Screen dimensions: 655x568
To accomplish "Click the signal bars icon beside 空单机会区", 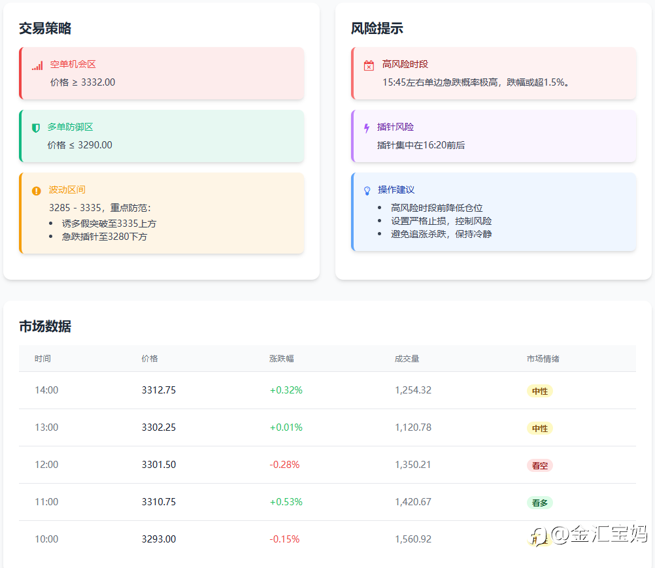I will coord(38,65).
